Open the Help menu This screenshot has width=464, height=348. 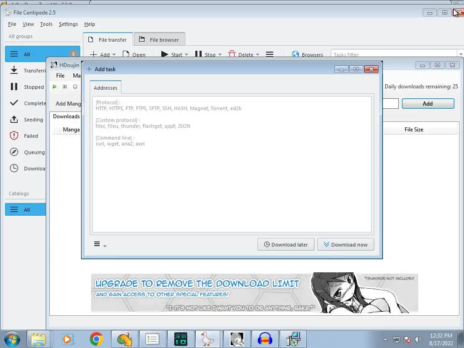point(90,24)
